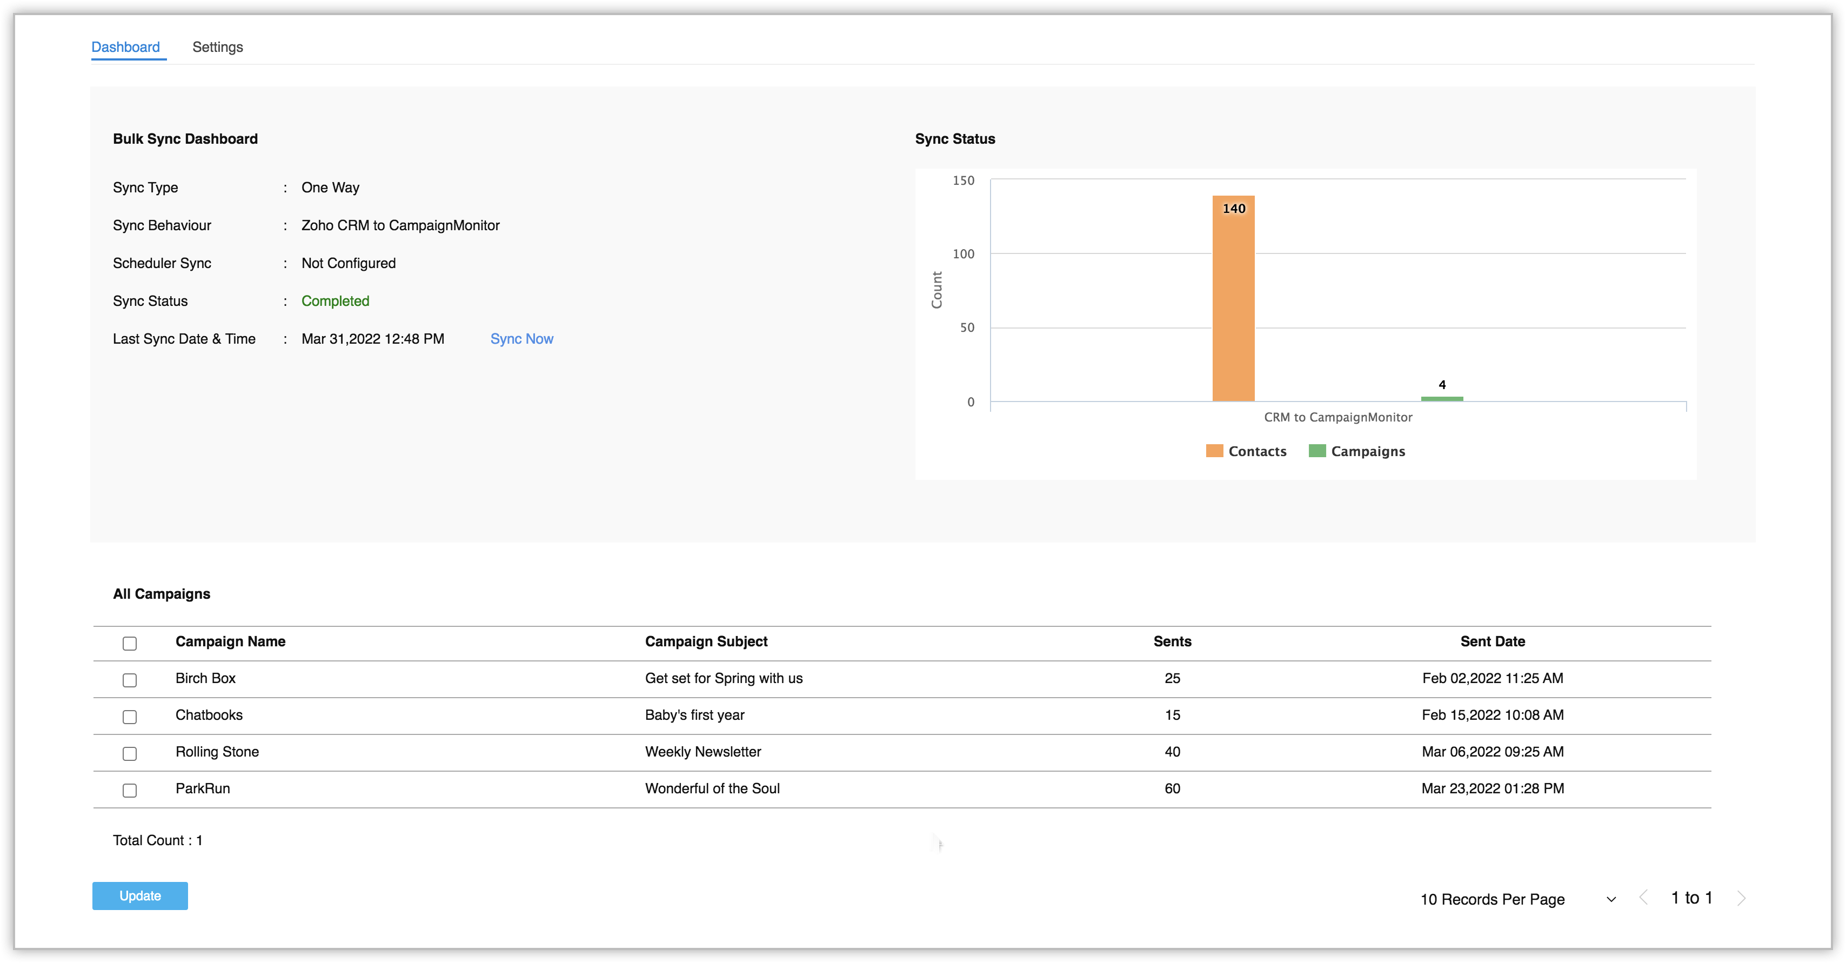Switch to the Settings tab
The image size is (1846, 963).
218,48
